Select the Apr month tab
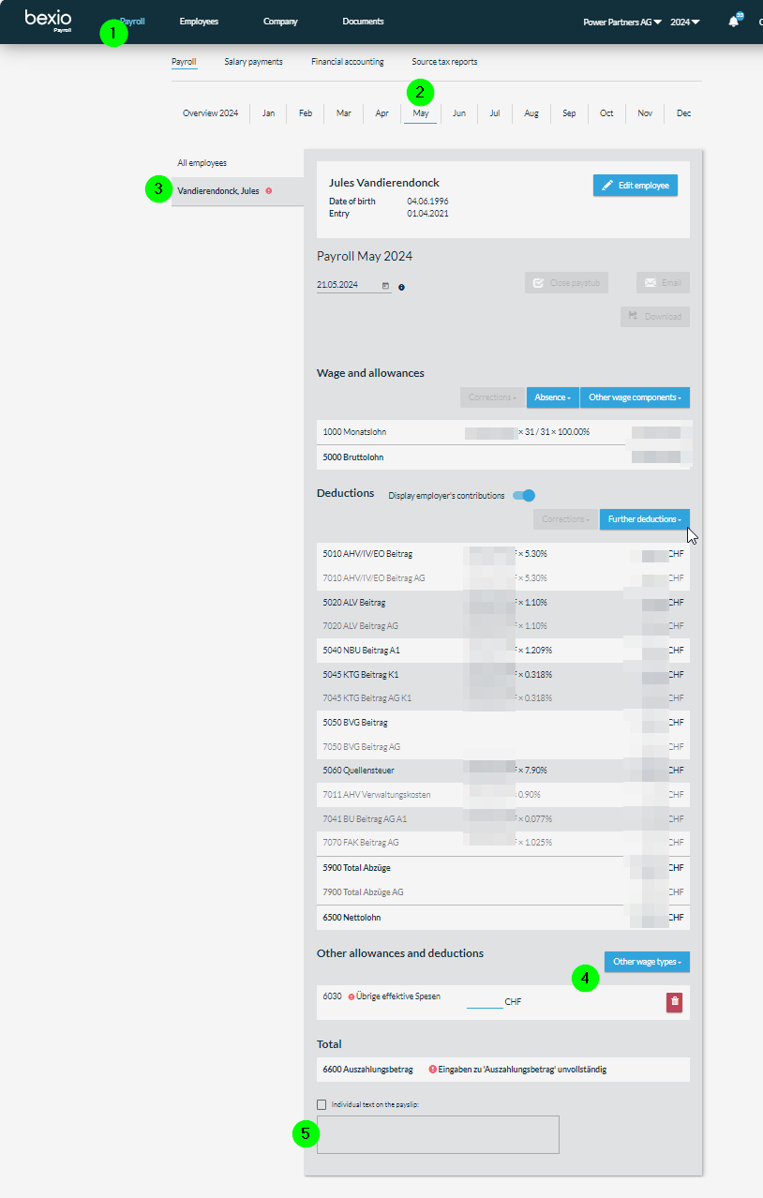Image resolution: width=763 pixels, height=1198 pixels. [382, 113]
